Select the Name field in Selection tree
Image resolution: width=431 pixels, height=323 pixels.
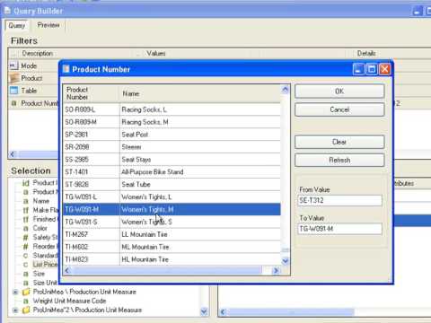[x=41, y=201]
